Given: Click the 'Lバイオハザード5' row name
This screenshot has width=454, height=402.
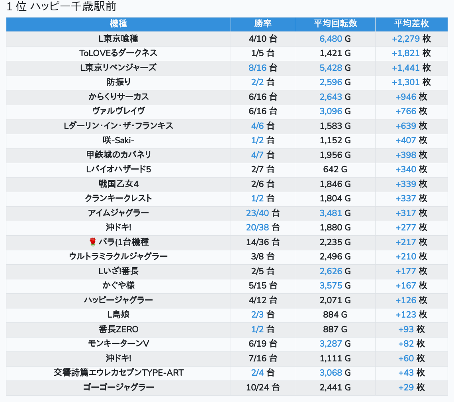Looking at the screenshot, I should [118, 169].
